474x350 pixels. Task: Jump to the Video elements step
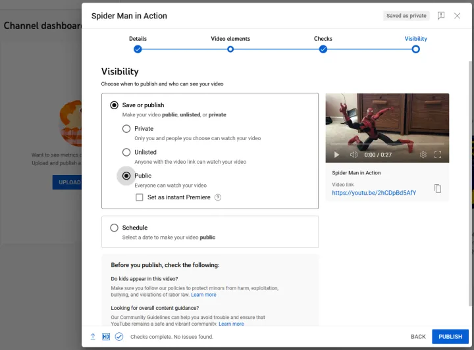230,49
